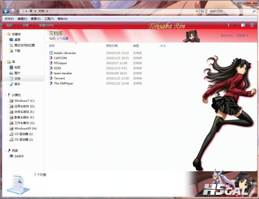Click the refresh icon beside address bar

point(202,11)
